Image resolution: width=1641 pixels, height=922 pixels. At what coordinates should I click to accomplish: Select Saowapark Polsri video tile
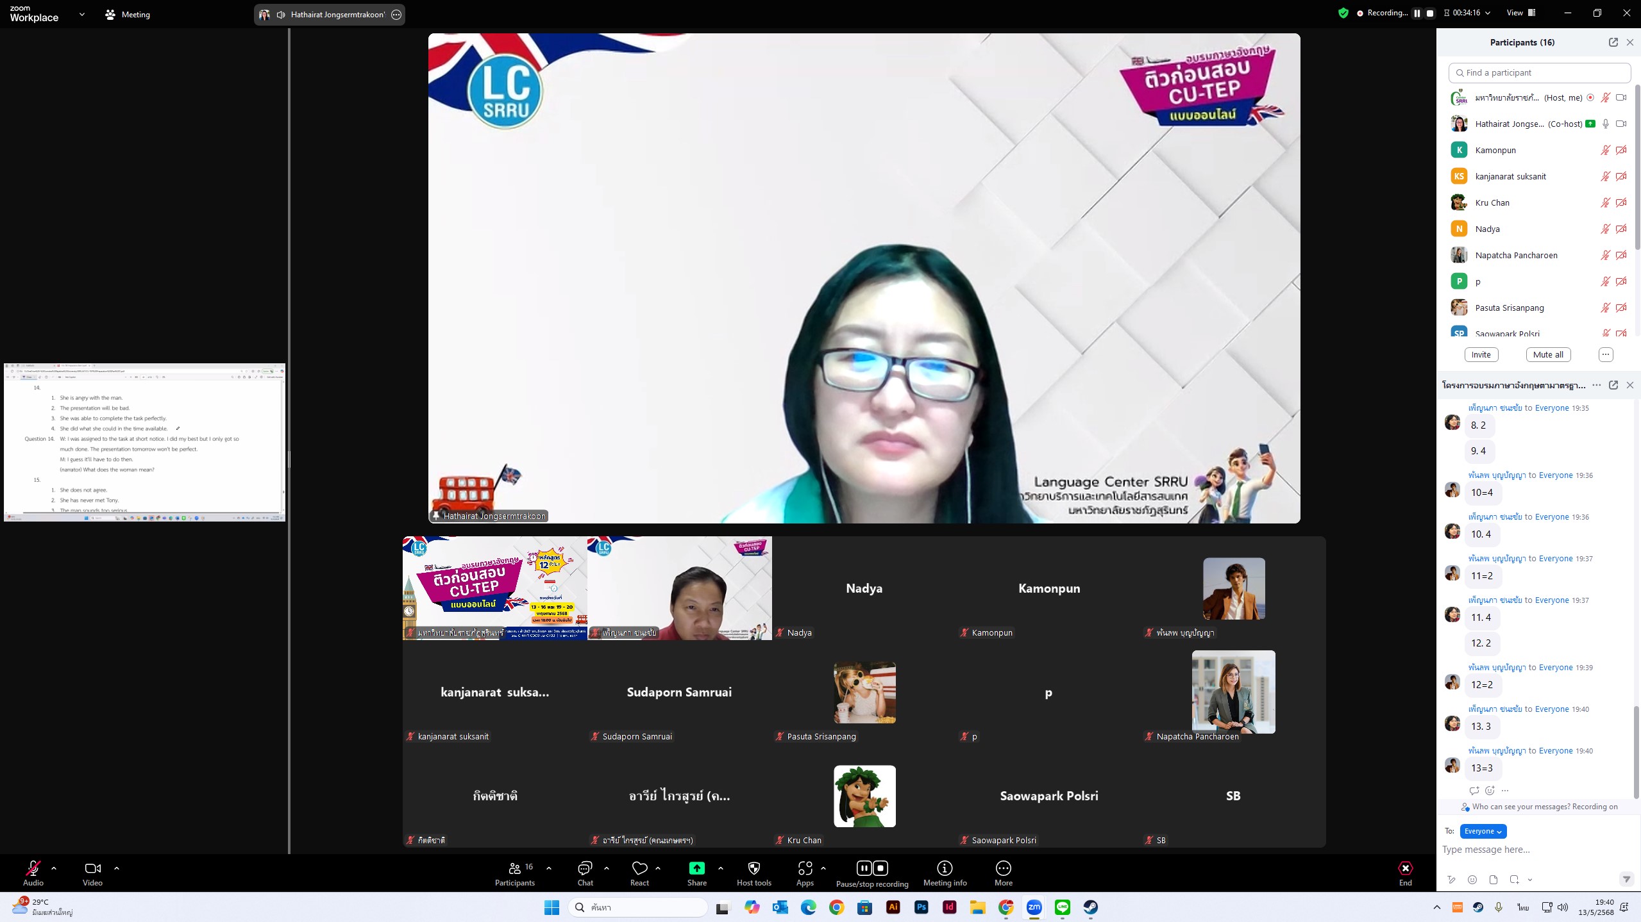pyautogui.click(x=1048, y=796)
